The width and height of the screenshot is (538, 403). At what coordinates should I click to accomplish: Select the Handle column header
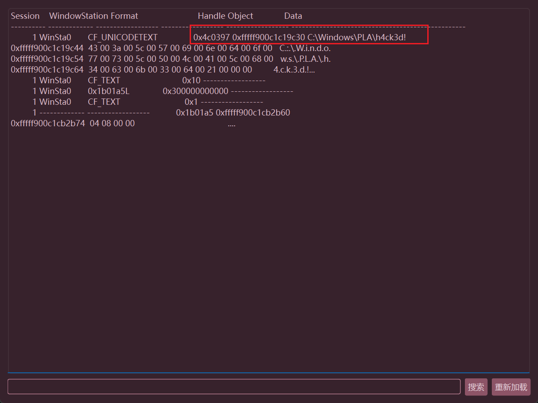tap(212, 16)
